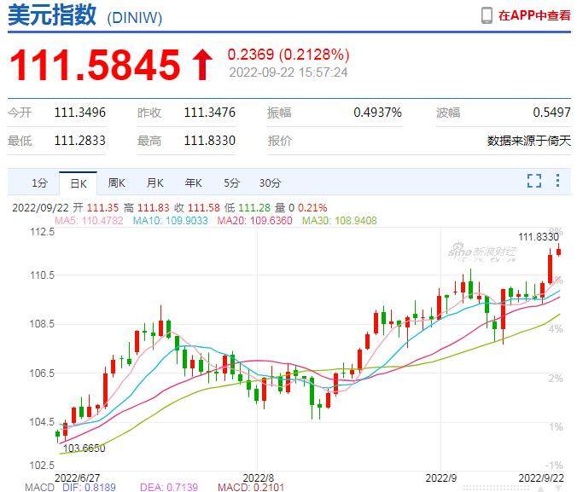Click the phone icon beside 在APP中查看
Image resolution: width=577 pixels, height=492 pixels.
click(x=487, y=15)
